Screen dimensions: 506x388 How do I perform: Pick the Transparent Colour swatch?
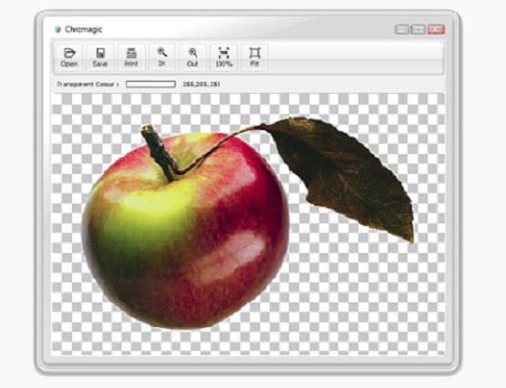click(x=150, y=84)
